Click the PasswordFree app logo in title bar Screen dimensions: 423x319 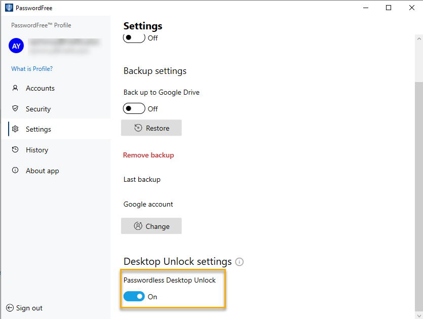9,8
